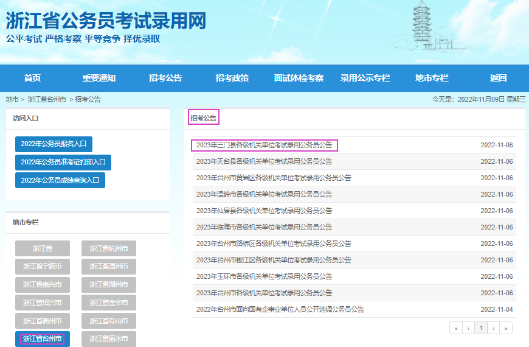Go to 招考政策 in the top navigation
The image size is (529, 347).
(232, 78)
